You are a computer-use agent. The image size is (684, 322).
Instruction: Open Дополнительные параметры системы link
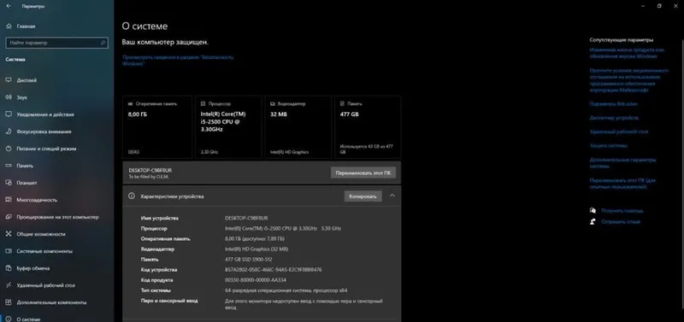click(623, 163)
